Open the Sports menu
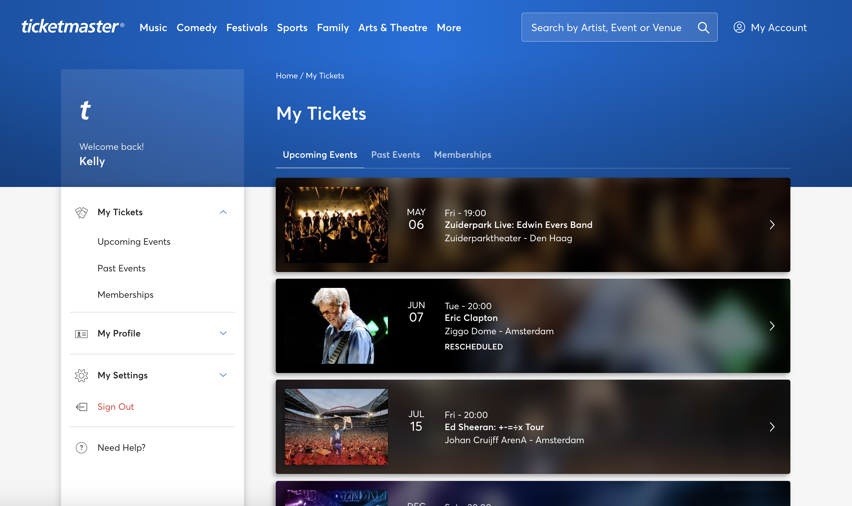Image resolution: width=852 pixels, height=506 pixels. (292, 28)
